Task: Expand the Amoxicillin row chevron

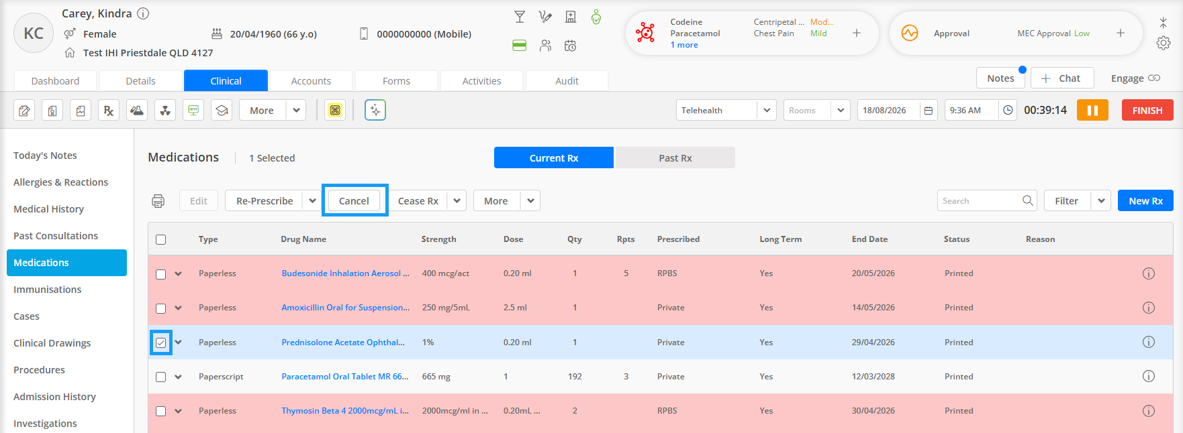Action: click(x=179, y=308)
